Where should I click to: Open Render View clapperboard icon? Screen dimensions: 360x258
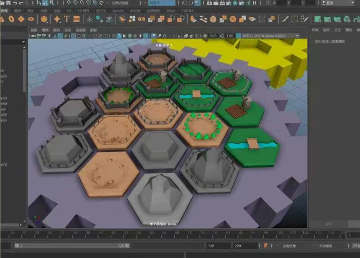[209, 3]
